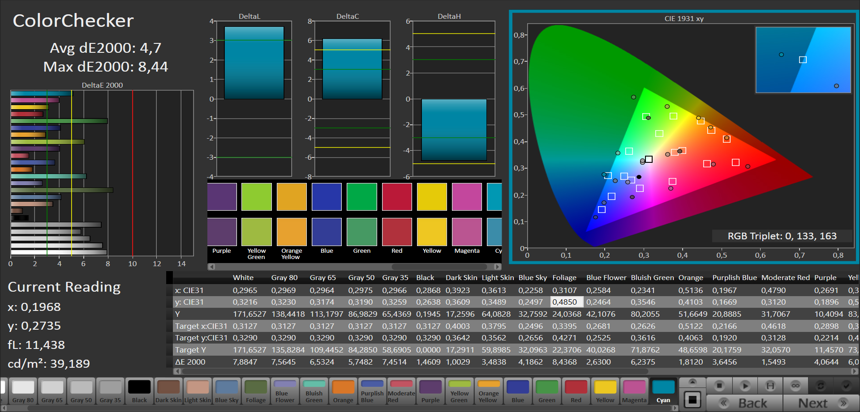Click the Stop measurement button

point(719,385)
